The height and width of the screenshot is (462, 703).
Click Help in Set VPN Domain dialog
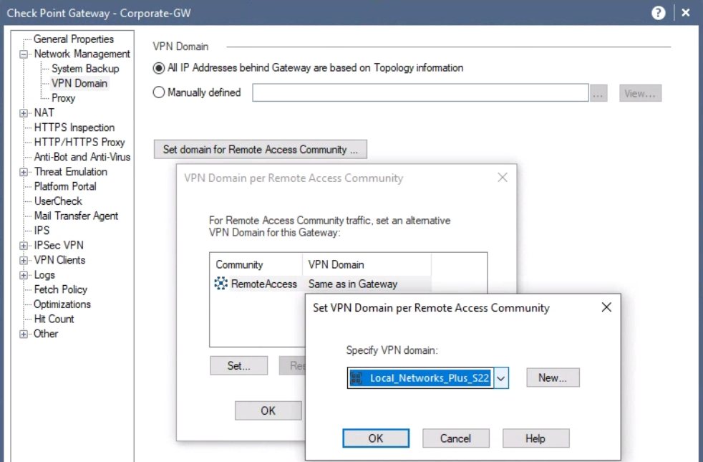(535, 438)
